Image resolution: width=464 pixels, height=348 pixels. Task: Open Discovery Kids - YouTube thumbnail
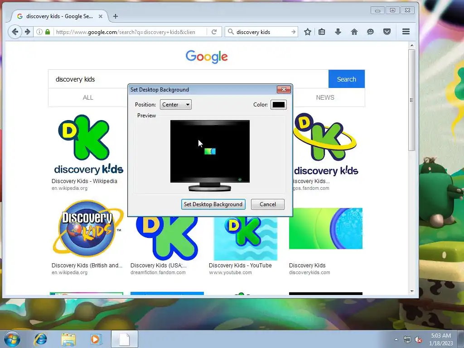[x=245, y=238]
